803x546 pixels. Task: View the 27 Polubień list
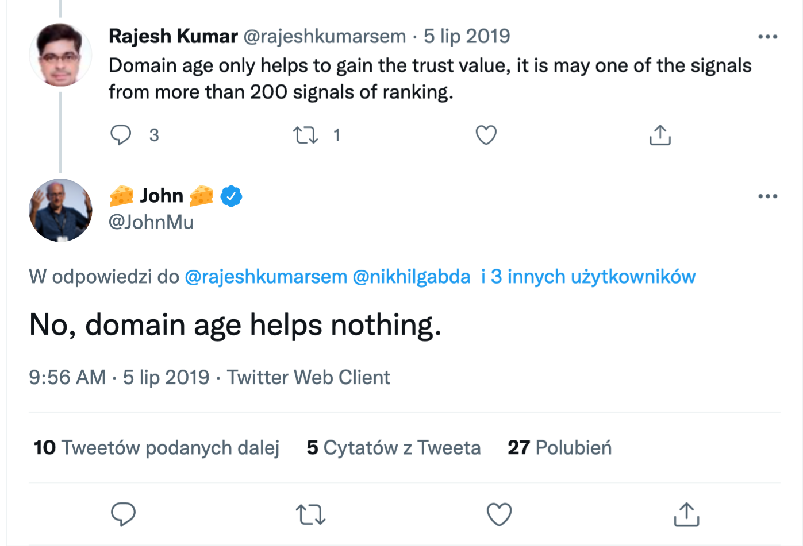(559, 448)
